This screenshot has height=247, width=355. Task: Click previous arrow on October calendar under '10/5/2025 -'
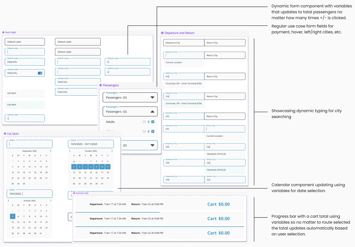click(9, 201)
